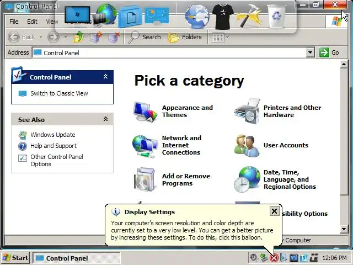This screenshot has height=265, width=353.
Task: Open Views dropdown arrow
Action: pos(228,38)
